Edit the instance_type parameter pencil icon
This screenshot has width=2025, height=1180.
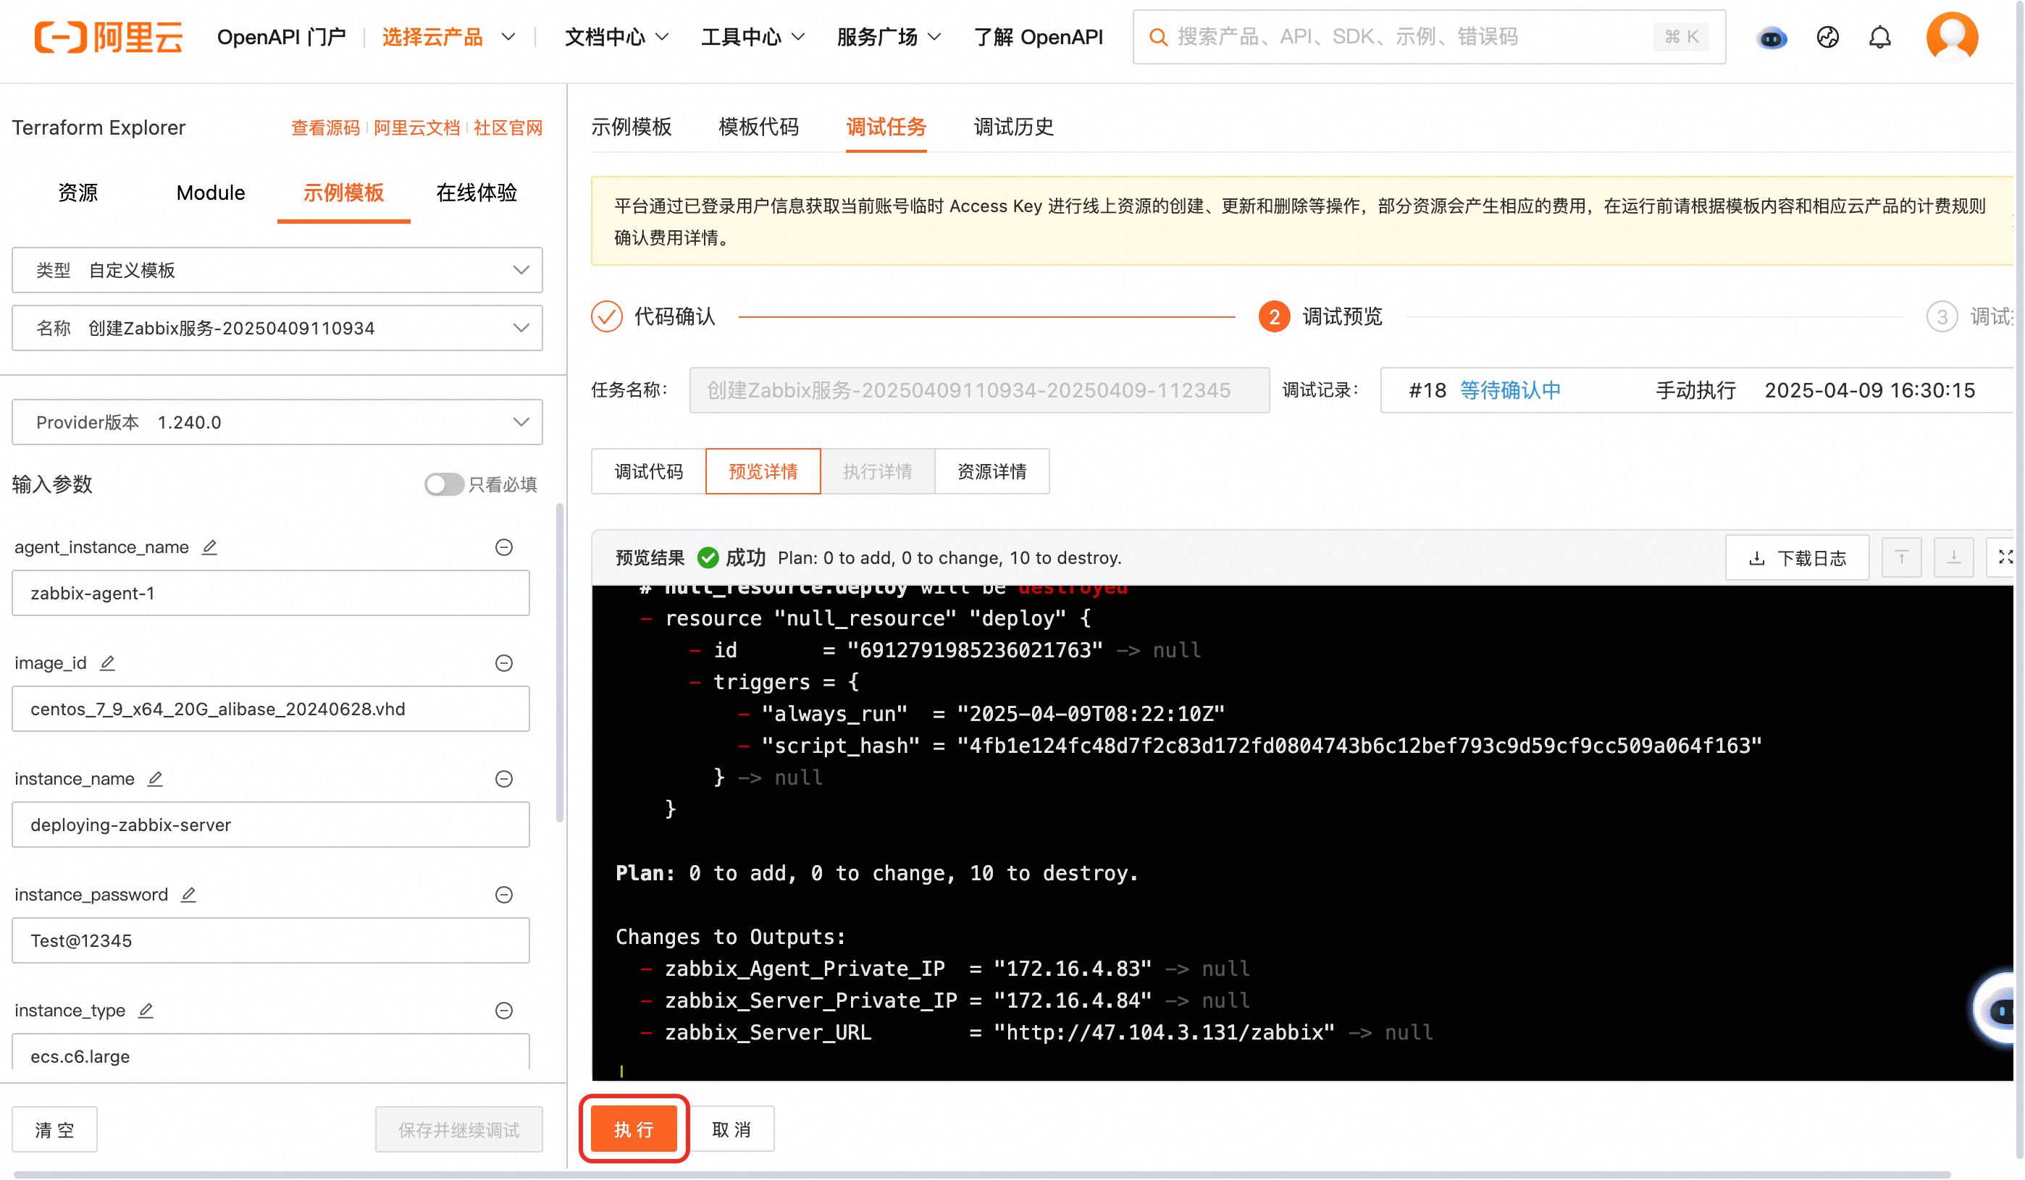tap(146, 1010)
